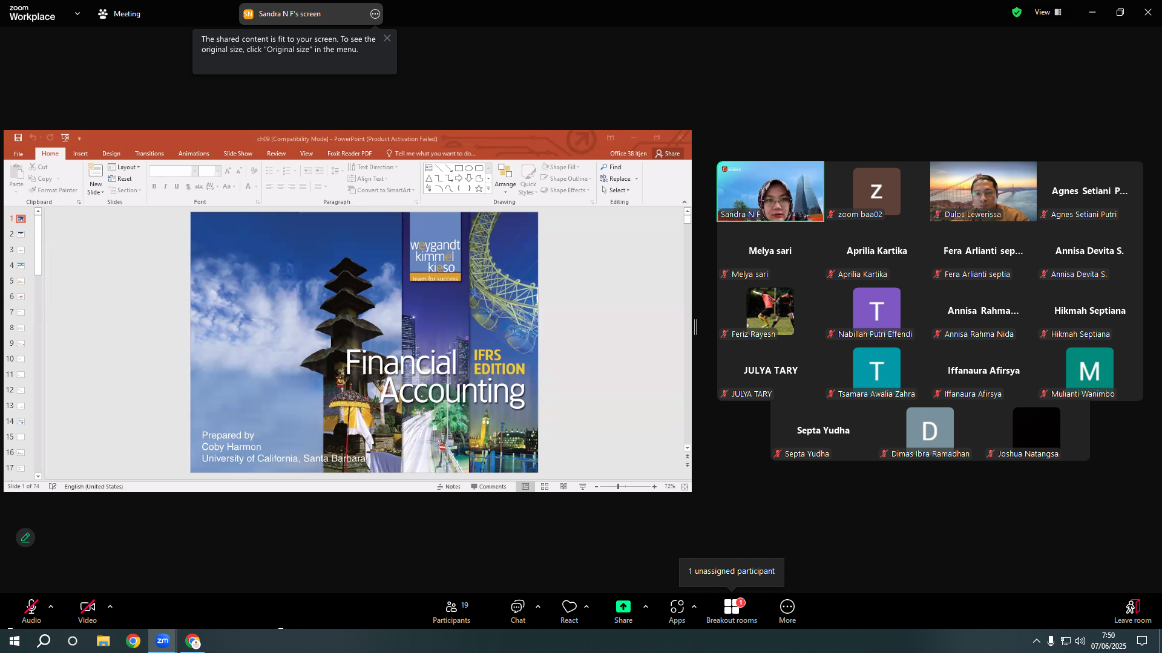Expand audio options arrow
The height and width of the screenshot is (653, 1162).
(51, 606)
